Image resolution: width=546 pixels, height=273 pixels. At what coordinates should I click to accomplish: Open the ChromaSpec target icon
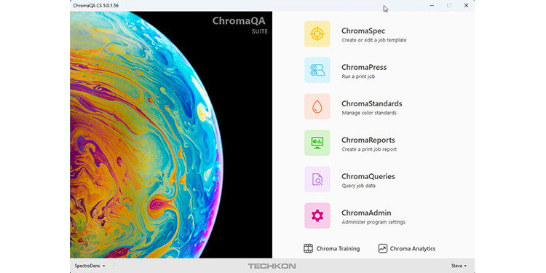click(x=317, y=33)
